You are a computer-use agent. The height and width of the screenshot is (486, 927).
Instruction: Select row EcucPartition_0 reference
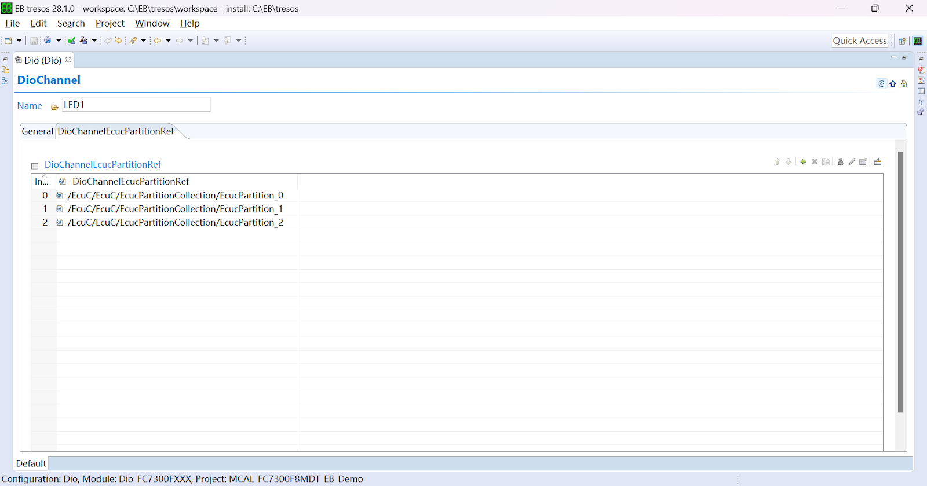[x=175, y=196]
